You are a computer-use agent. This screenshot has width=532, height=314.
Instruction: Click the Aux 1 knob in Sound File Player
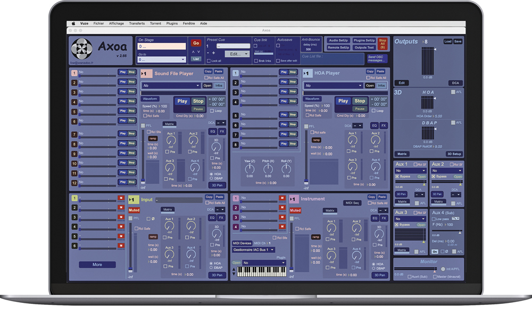point(171,140)
